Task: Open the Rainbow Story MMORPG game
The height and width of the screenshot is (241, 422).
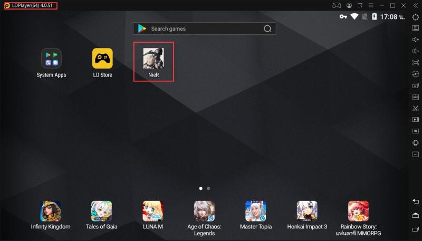Action: pos(359,218)
